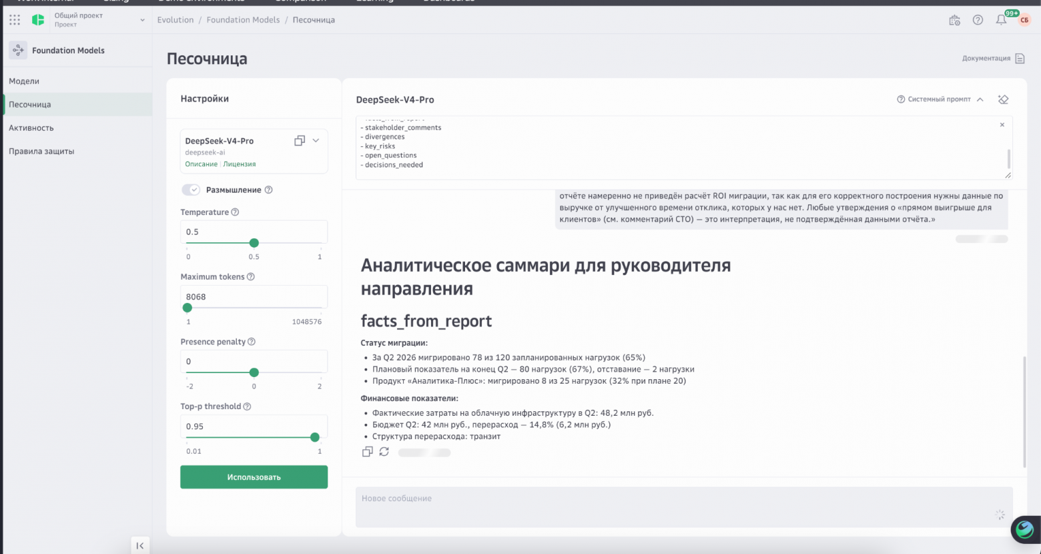
Task: Show help for Maximum tokens
Action: pos(251,277)
